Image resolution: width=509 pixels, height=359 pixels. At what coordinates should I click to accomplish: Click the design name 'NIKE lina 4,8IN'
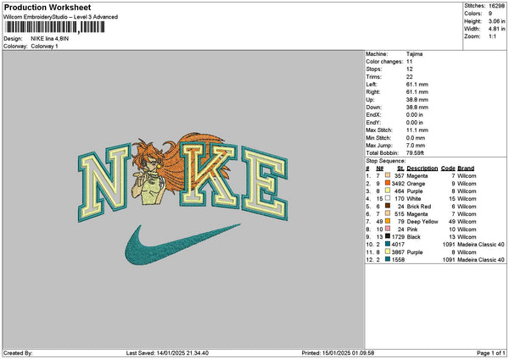pos(50,39)
